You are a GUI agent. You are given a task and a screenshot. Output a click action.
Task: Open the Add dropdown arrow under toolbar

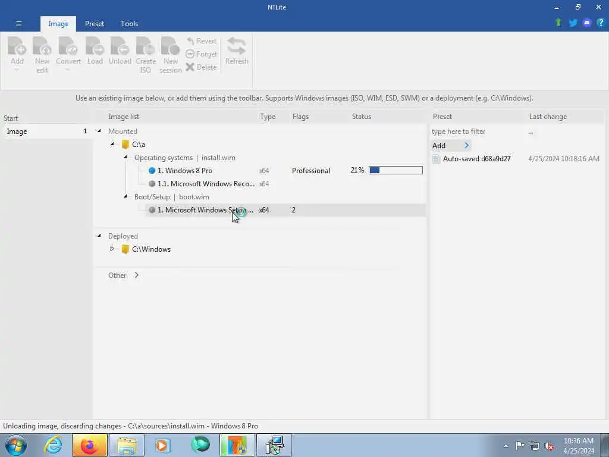coord(17,70)
